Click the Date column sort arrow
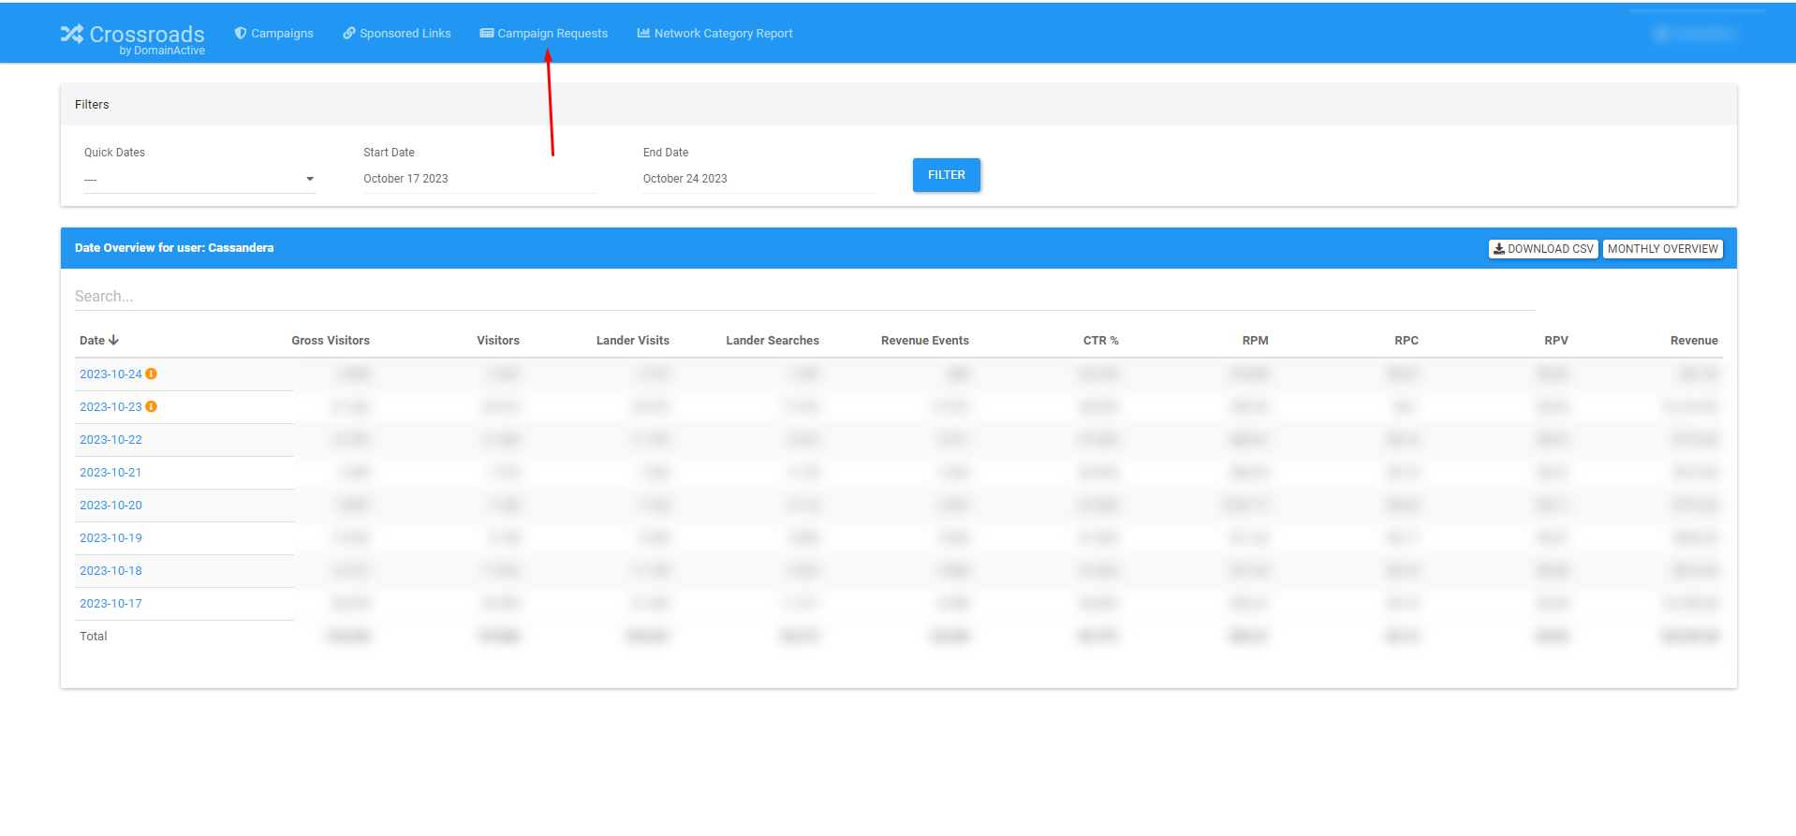The height and width of the screenshot is (836, 1796). click(x=113, y=340)
